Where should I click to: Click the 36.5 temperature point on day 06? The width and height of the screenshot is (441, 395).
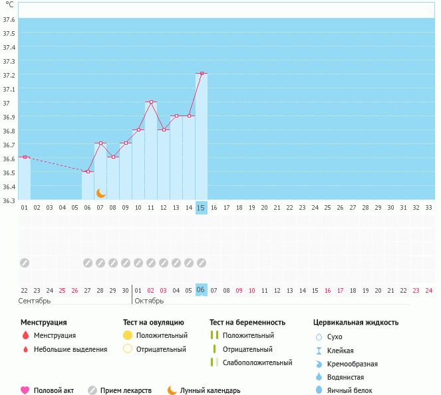pyautogui.click(x=88, y=171)
